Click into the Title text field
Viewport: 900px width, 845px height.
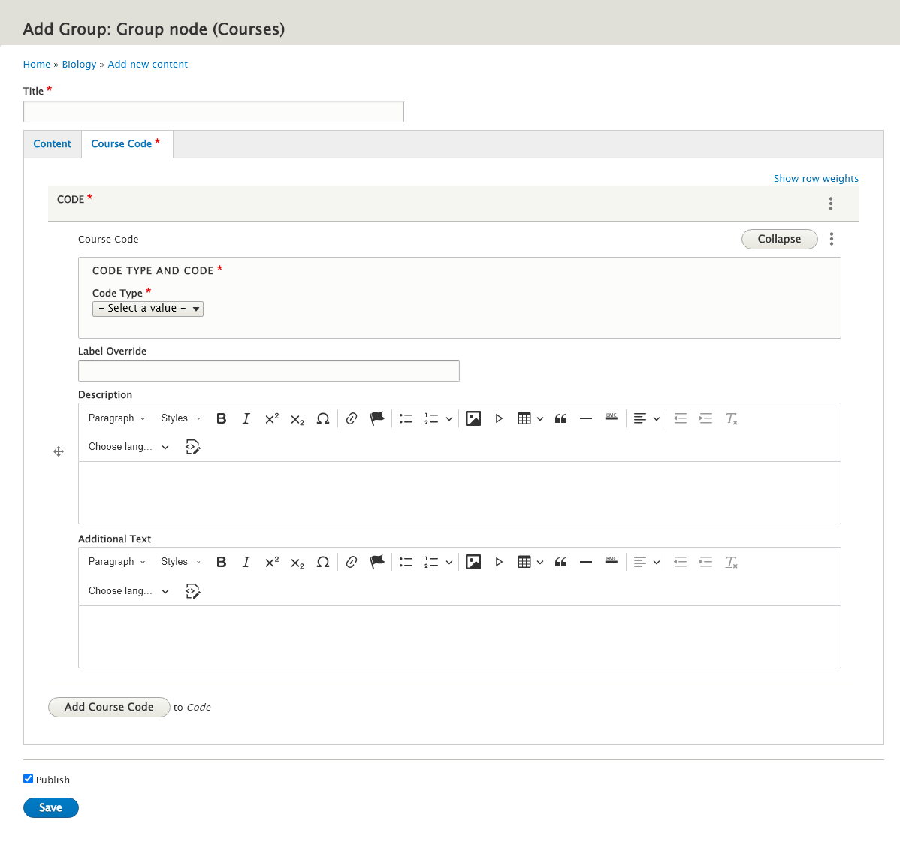click(213, 112)
